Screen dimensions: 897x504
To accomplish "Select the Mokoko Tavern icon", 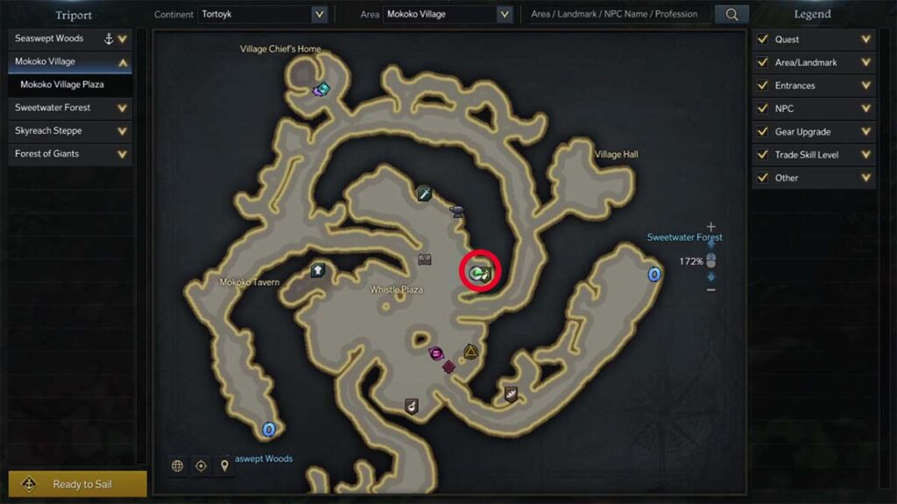I will [x=318, y=269].
